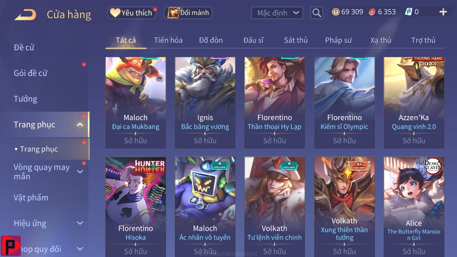
Task: Open Đổi mảnh treasure chest icon
Action: (x=173, y=13)
